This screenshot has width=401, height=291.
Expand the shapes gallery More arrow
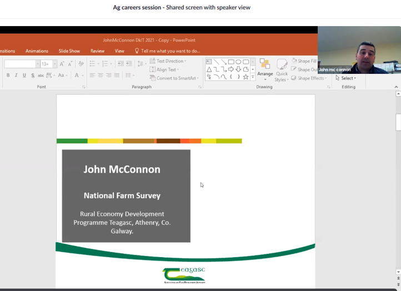coord(253,77)
